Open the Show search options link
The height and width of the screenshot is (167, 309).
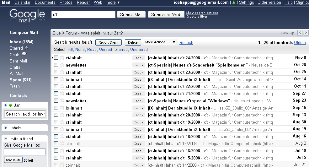(x=202, y=13)
